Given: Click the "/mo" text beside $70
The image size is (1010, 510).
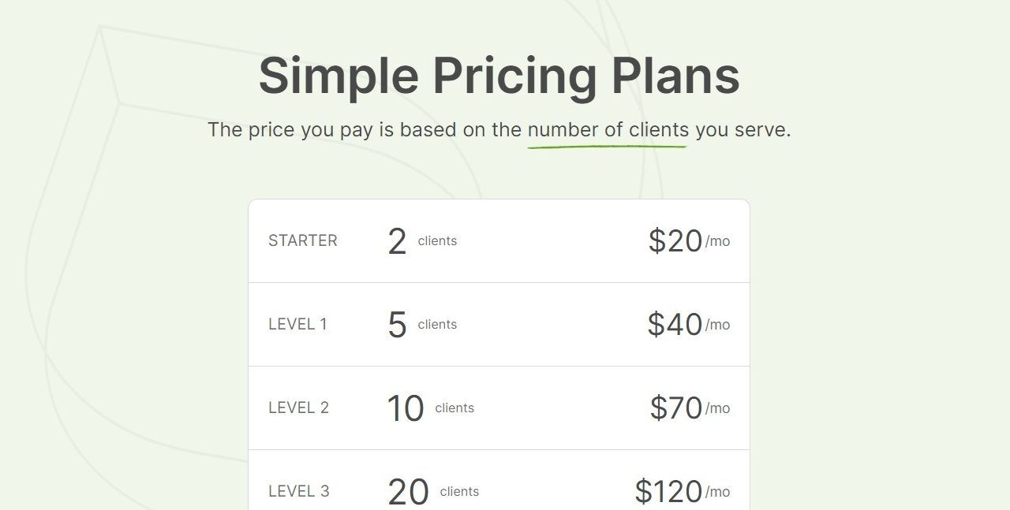Looking at the screenshot, I should point(717,408).
